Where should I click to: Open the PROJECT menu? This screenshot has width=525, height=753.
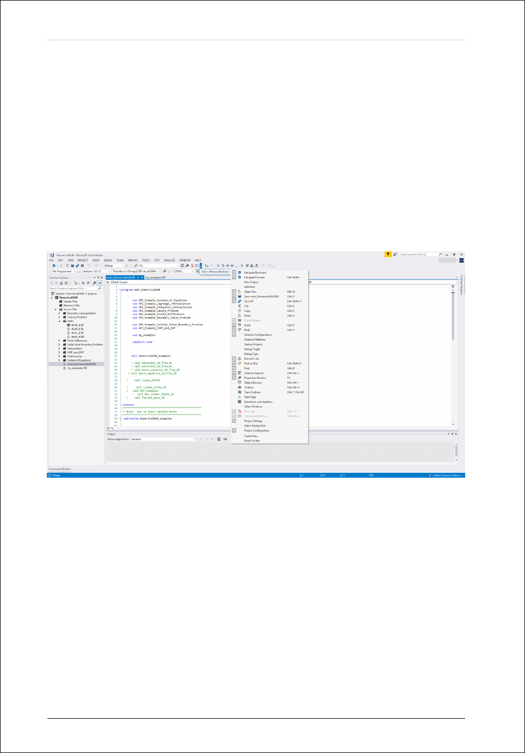pos(83,260)
